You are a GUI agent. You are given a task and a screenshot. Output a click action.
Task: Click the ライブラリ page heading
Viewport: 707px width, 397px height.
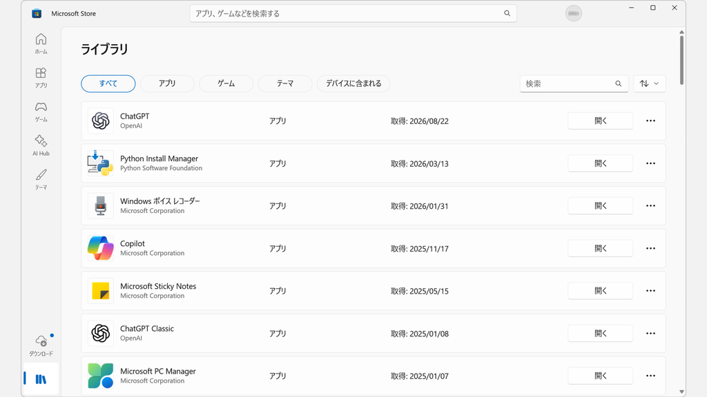[x=104, y=49]
